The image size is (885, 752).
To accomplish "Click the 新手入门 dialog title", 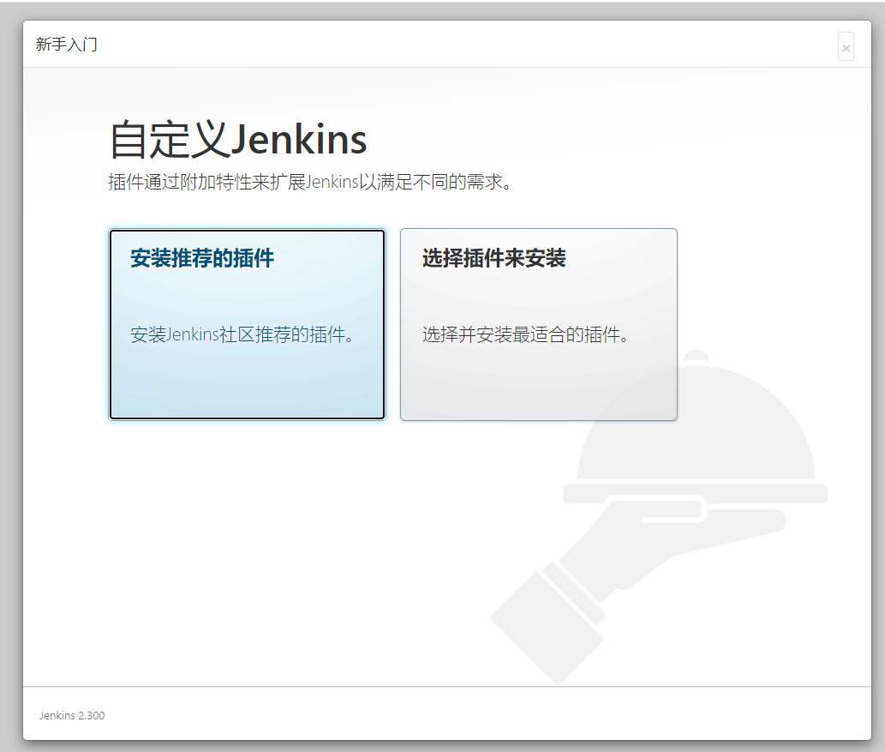I will point(67,44).
